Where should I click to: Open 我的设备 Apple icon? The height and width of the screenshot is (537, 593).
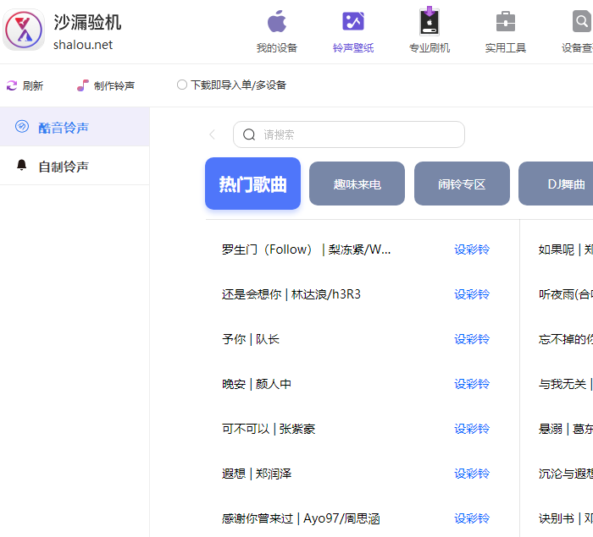coord(277,21)
